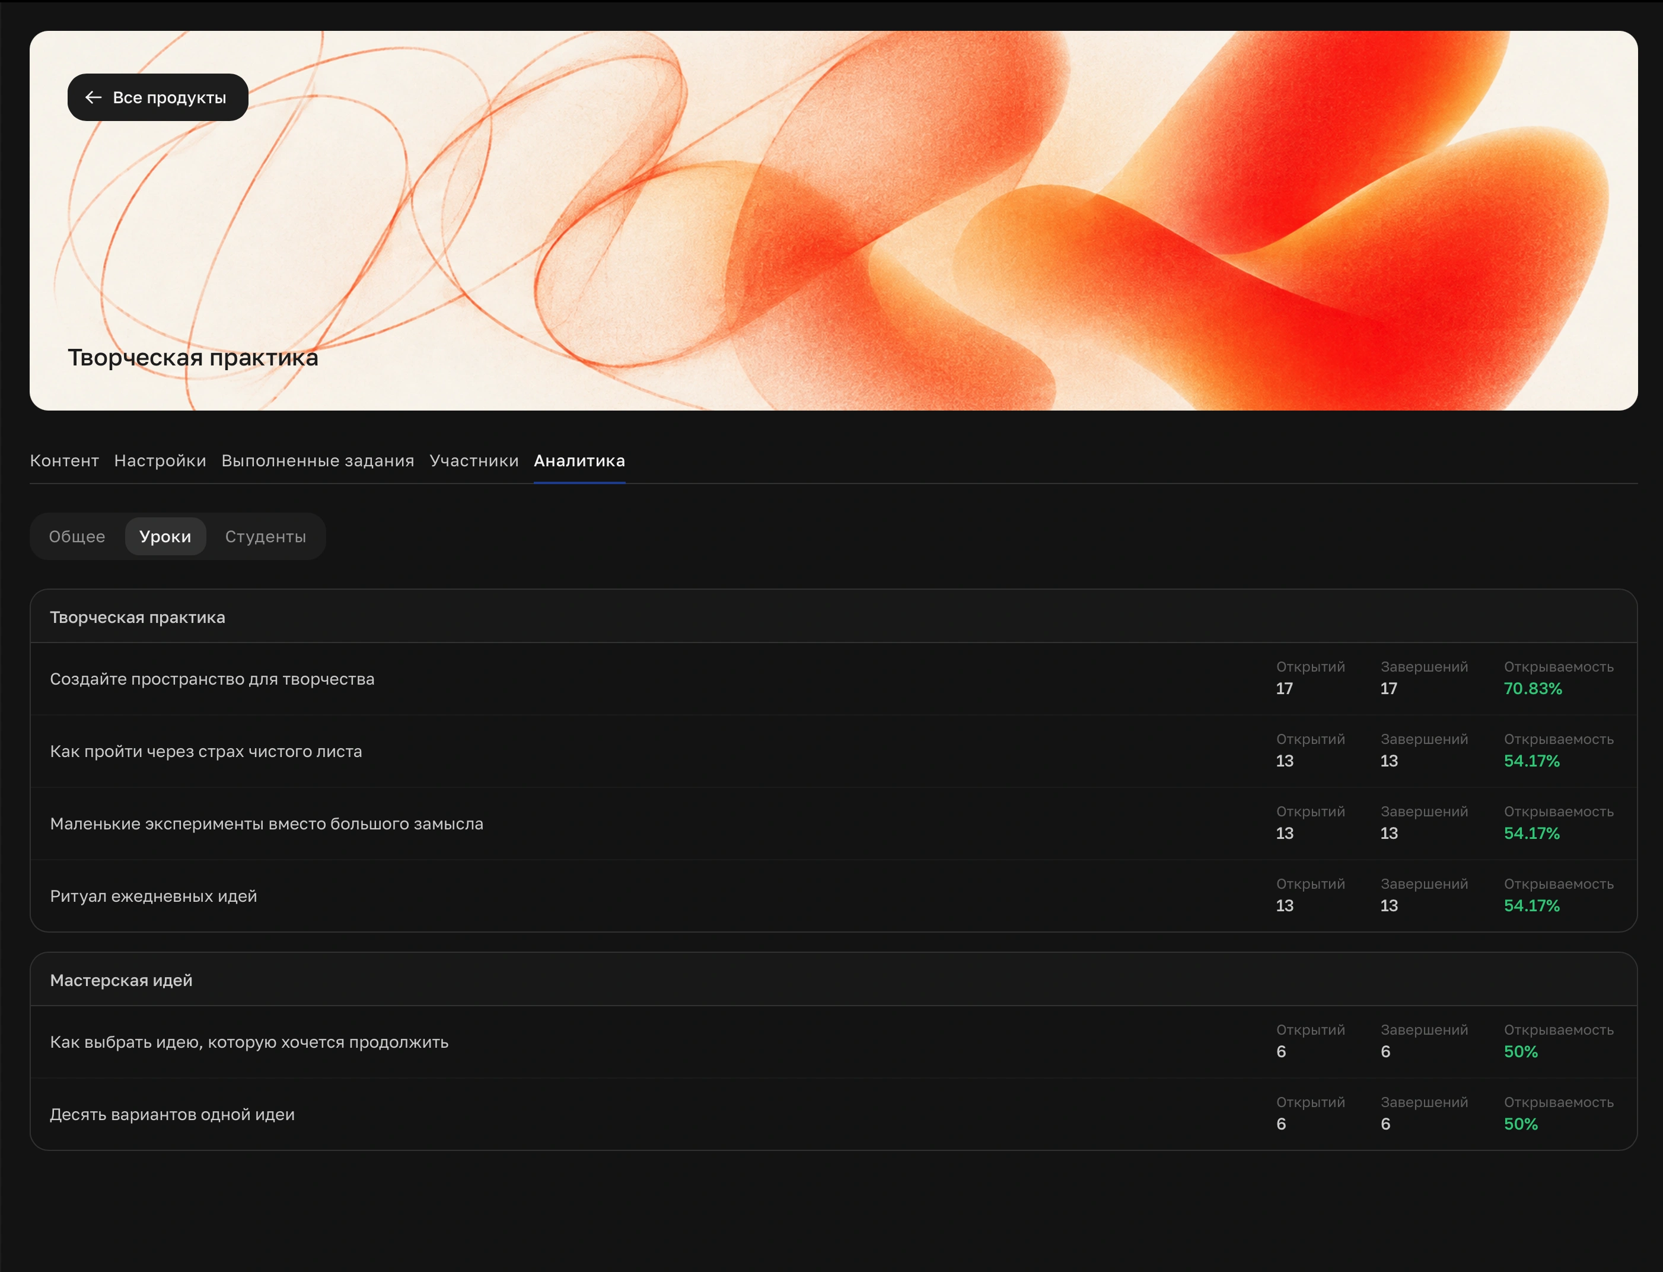Select the Уроки segment
This screenshot has height=1272, width=1663.
(x=165, y=536)
